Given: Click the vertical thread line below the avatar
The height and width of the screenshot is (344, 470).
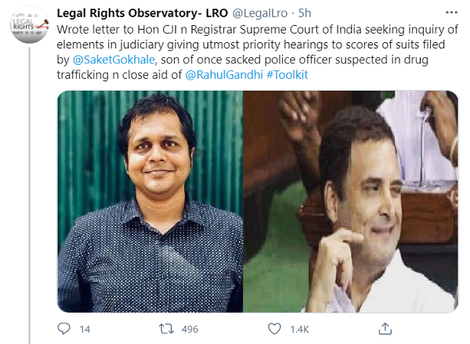Looking at the screenshot, I should tap(30, 195).
